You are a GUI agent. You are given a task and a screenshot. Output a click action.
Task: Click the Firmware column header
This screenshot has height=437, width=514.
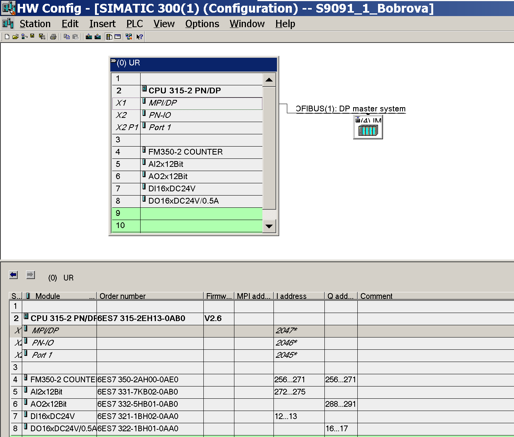219,296
